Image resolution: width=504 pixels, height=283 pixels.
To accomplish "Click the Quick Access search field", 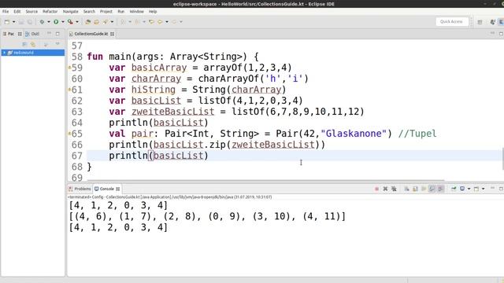I will [x=451, y=21].
